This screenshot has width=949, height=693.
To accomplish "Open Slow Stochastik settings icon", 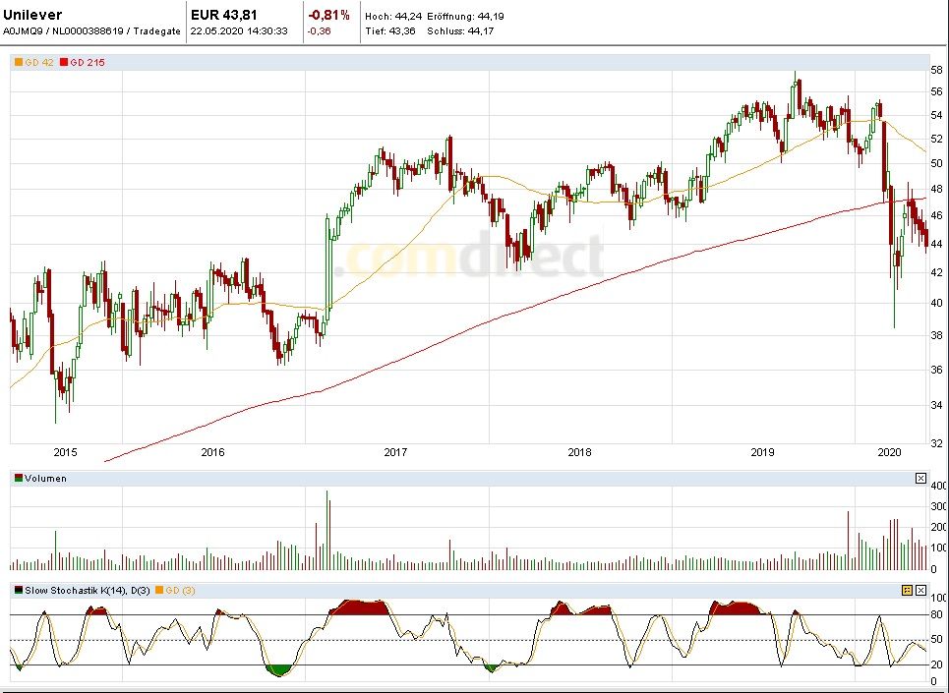I will click(907, 591).
